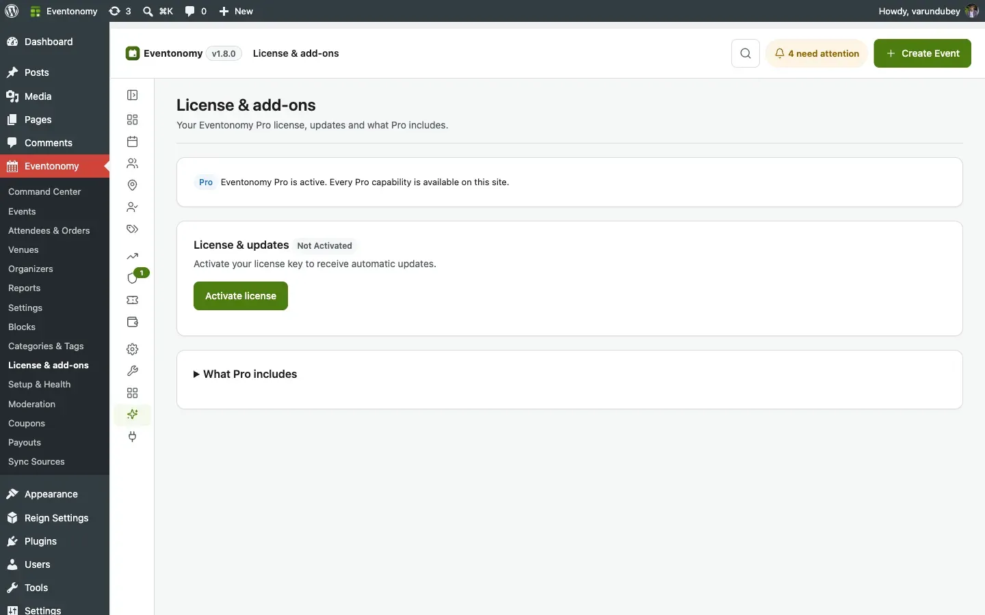
Task: Open Events via the calendar icon in the icon rail
Action: pos(133,141)
